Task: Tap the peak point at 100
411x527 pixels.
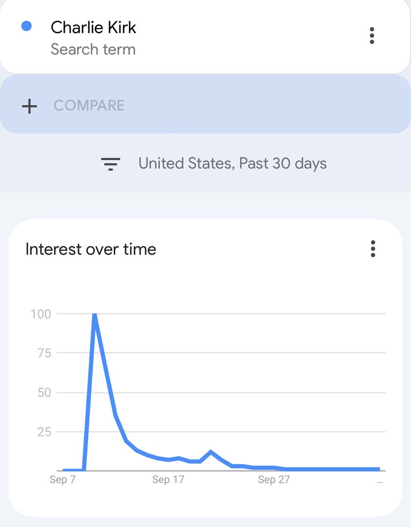Action: (95, 315)
